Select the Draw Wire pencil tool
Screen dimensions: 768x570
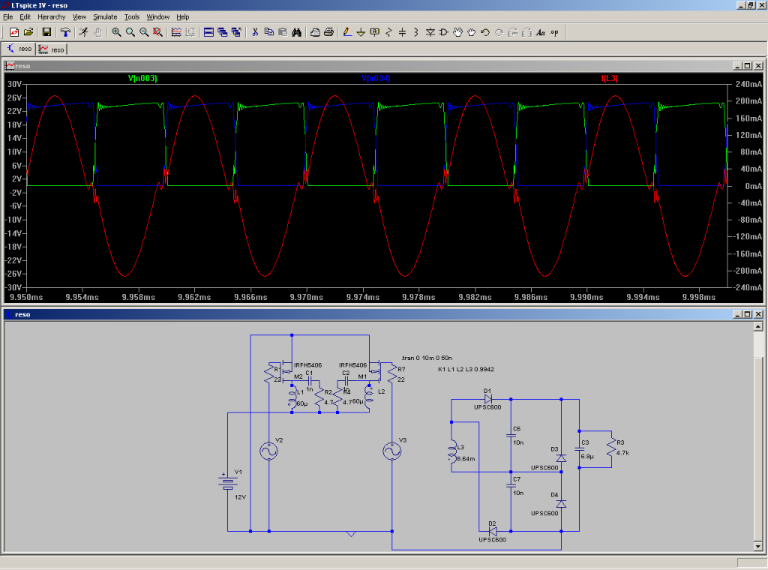pos(346,32)
